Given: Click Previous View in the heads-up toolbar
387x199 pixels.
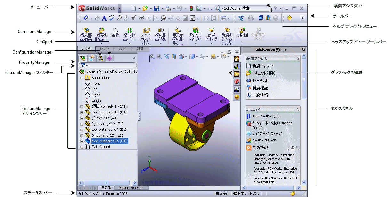Looking at the screenshot, I should (167, 56).
